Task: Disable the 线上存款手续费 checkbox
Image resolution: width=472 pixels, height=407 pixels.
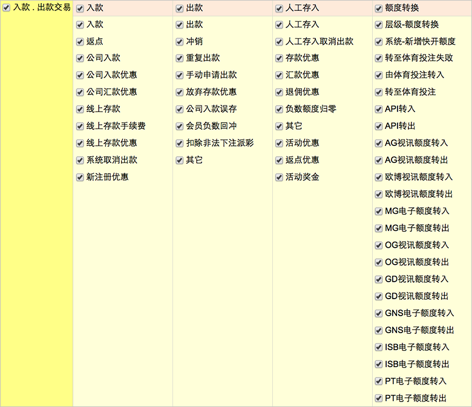Action: tap(80, 126)
